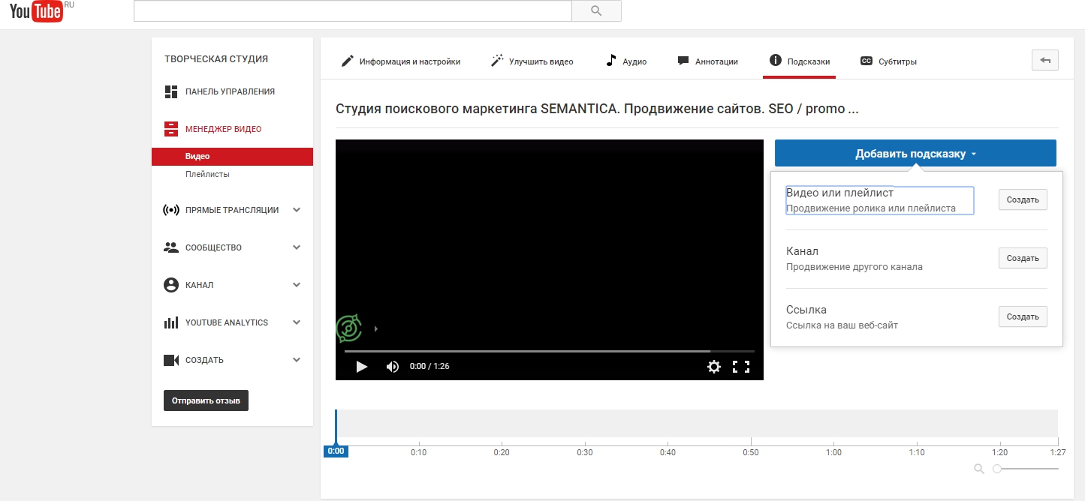Click the back arrow button
1085x501 pixels.
(x=1045, y=60)
